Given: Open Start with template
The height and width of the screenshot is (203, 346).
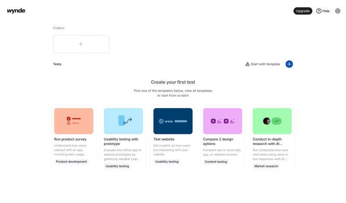Looking at the screenshot, I should (263, 64).
